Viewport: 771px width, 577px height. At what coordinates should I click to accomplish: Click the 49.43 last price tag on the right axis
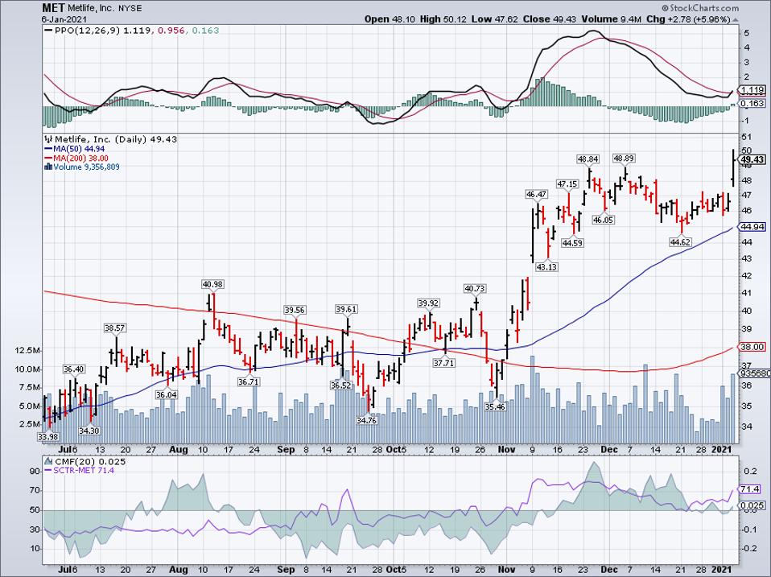[752, 159]
